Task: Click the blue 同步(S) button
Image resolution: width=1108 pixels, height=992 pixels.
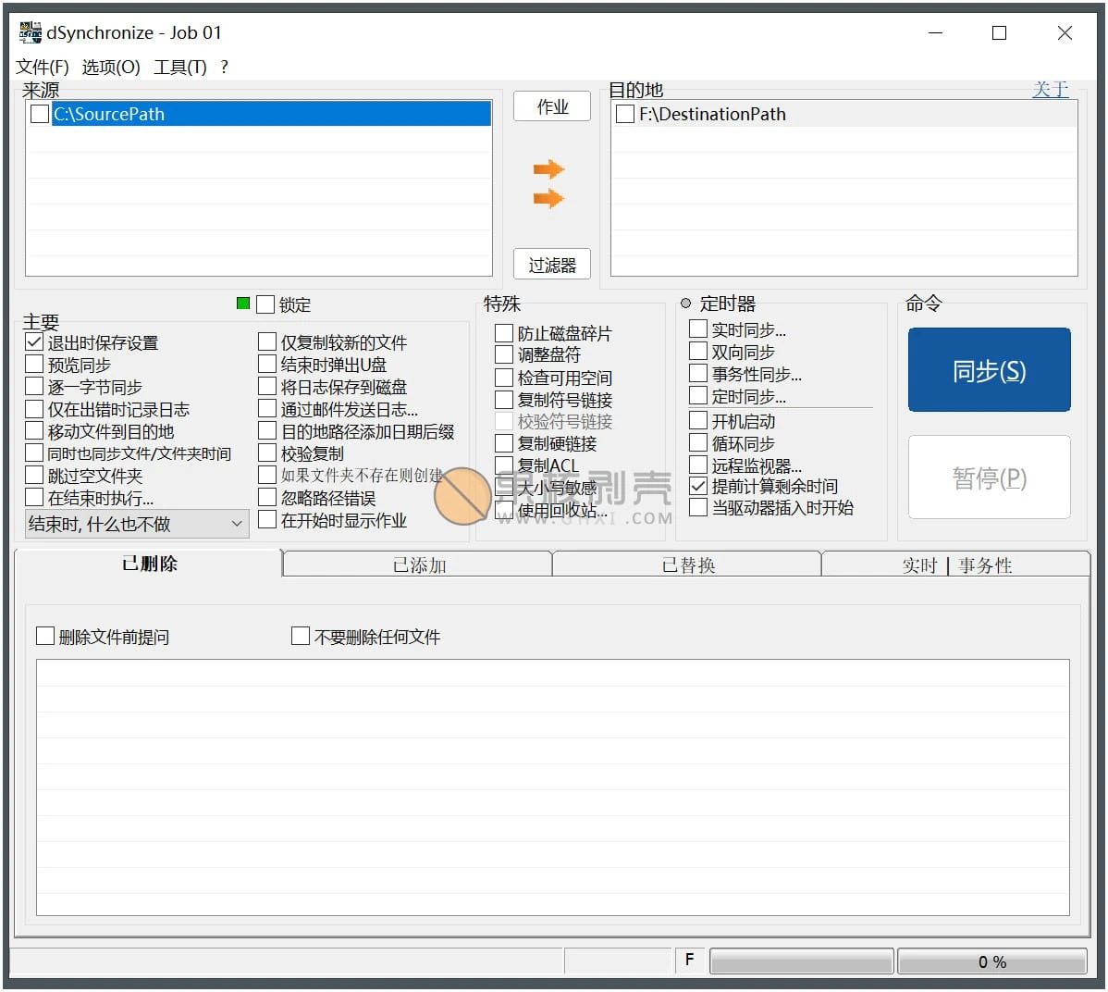Action: point(989,370)
